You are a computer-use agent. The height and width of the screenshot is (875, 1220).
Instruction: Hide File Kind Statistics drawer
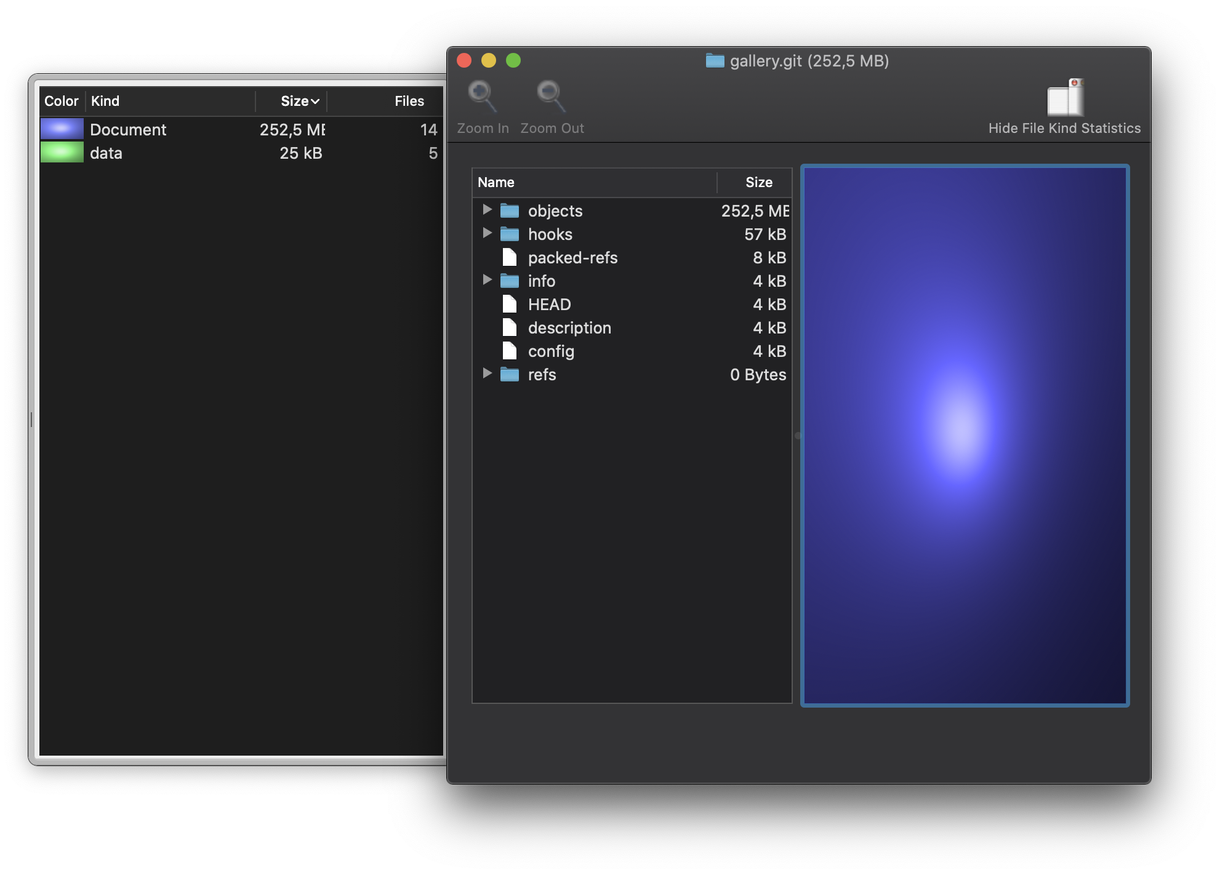[x=1065, y=98]
